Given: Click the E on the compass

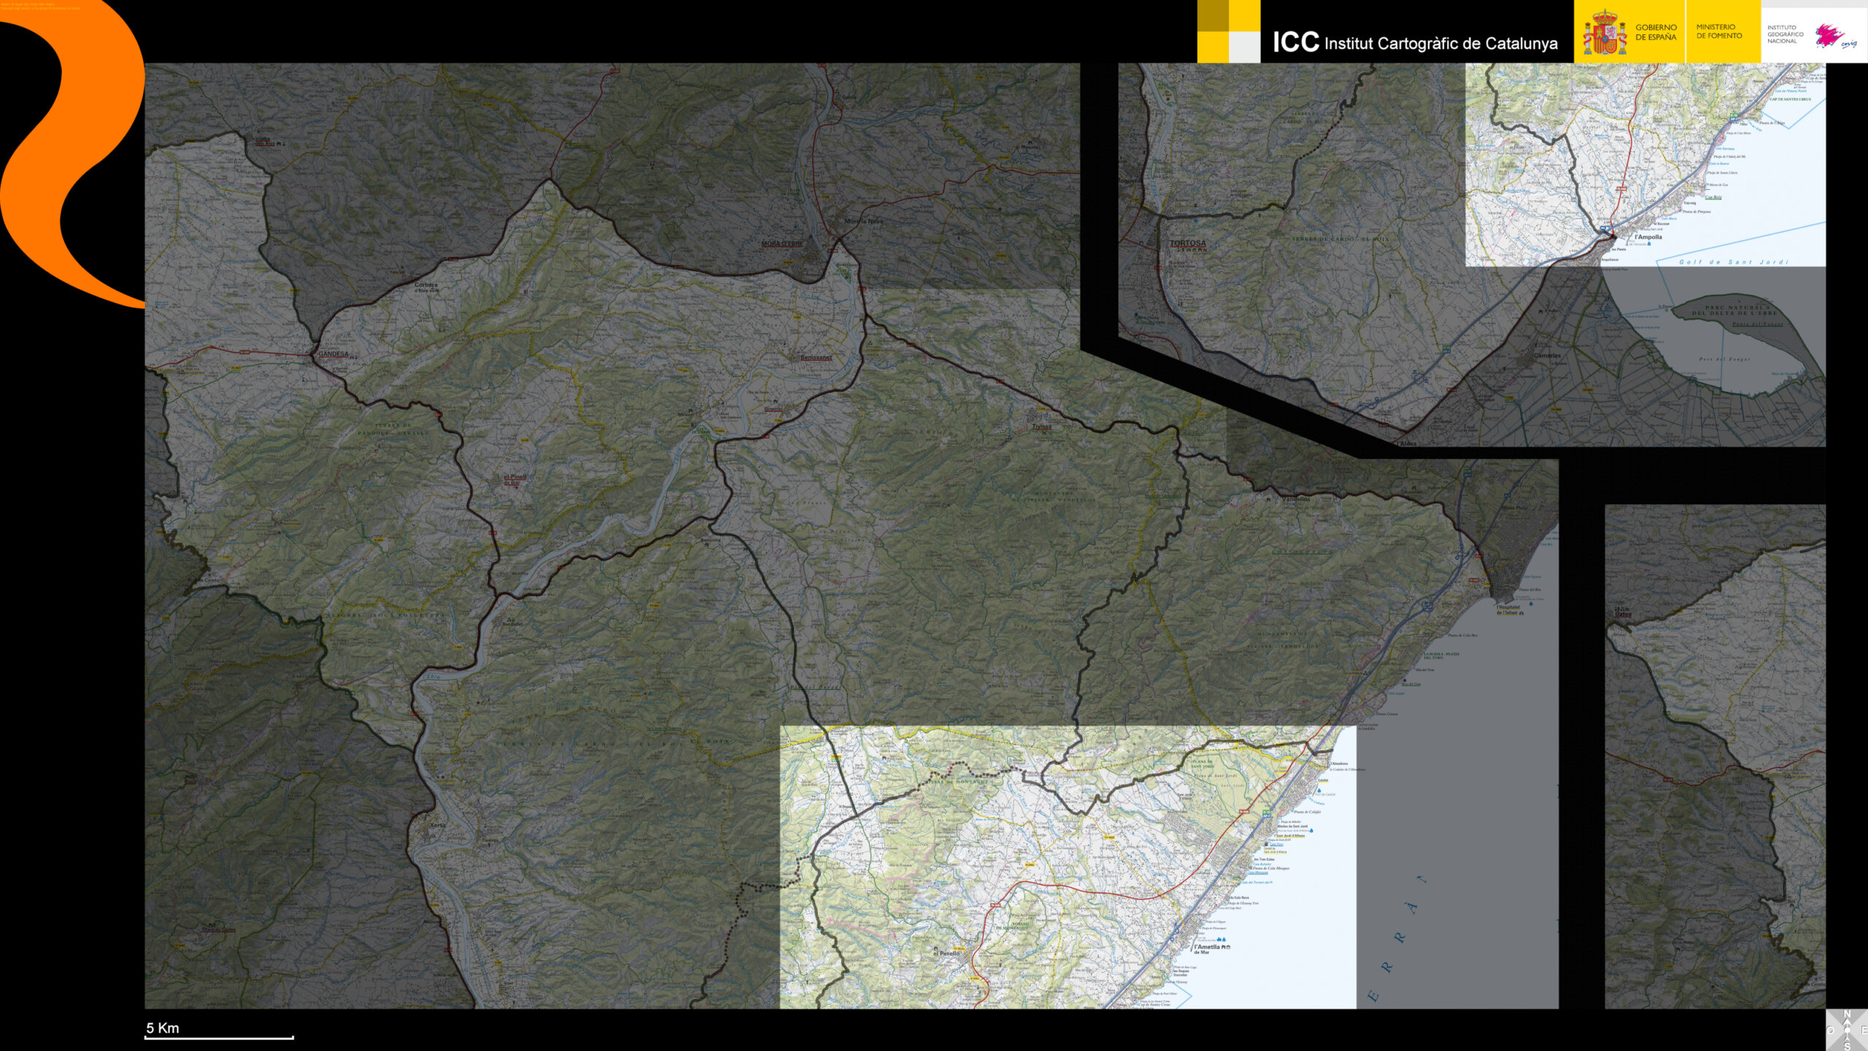Looking at the screenshot, I should click(x=1864, y=1030).
